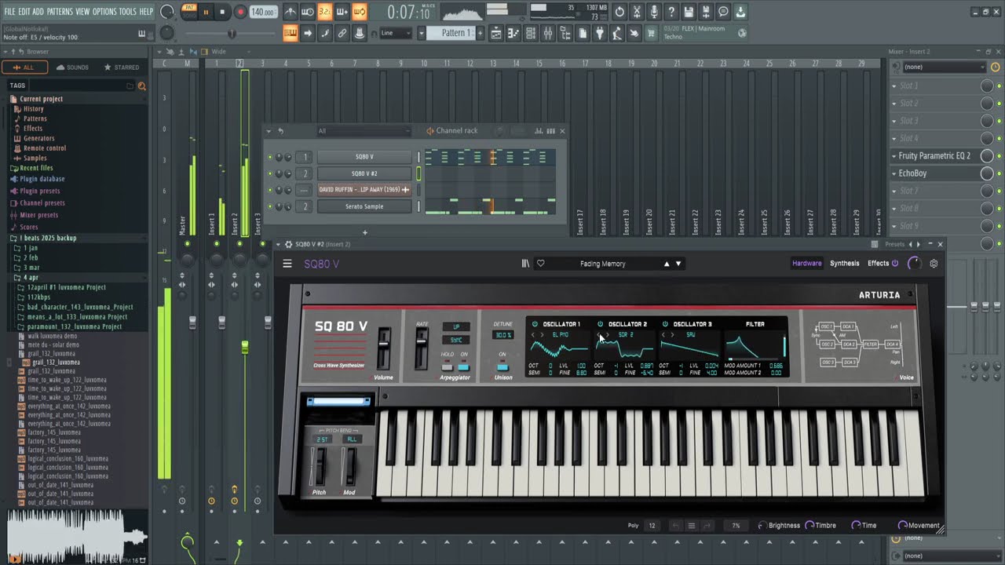Add a new channel with plus button
The height and width of the screenshot is (565, 1005).
pos(364,232)
